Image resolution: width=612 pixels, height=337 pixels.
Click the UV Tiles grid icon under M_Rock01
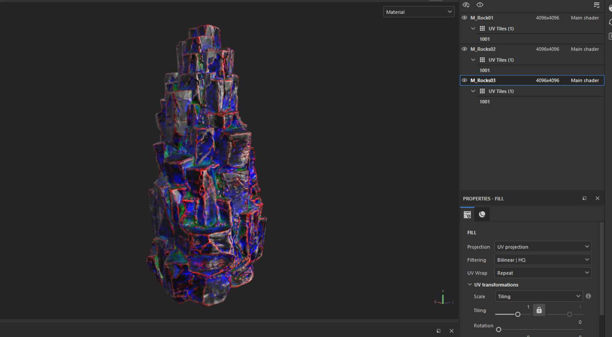[482, 28]
